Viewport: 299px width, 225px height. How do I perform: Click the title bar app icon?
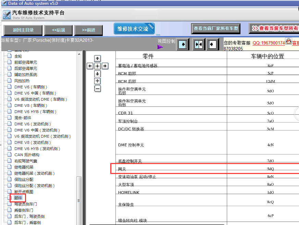click(x=4, y=3)
